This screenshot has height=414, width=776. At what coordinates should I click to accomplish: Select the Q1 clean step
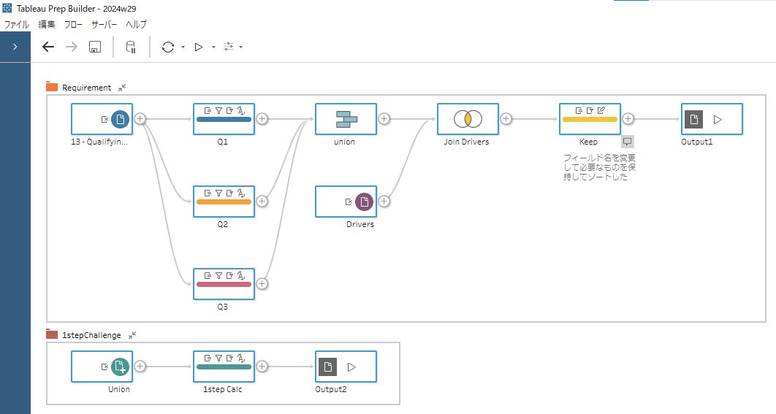(x=224, y=119)
